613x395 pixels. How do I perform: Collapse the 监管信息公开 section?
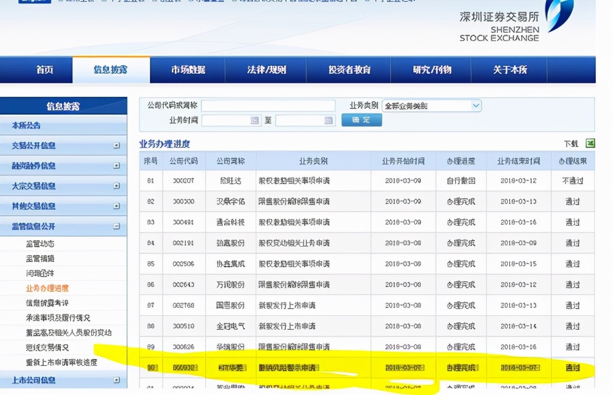pos(116,226)
